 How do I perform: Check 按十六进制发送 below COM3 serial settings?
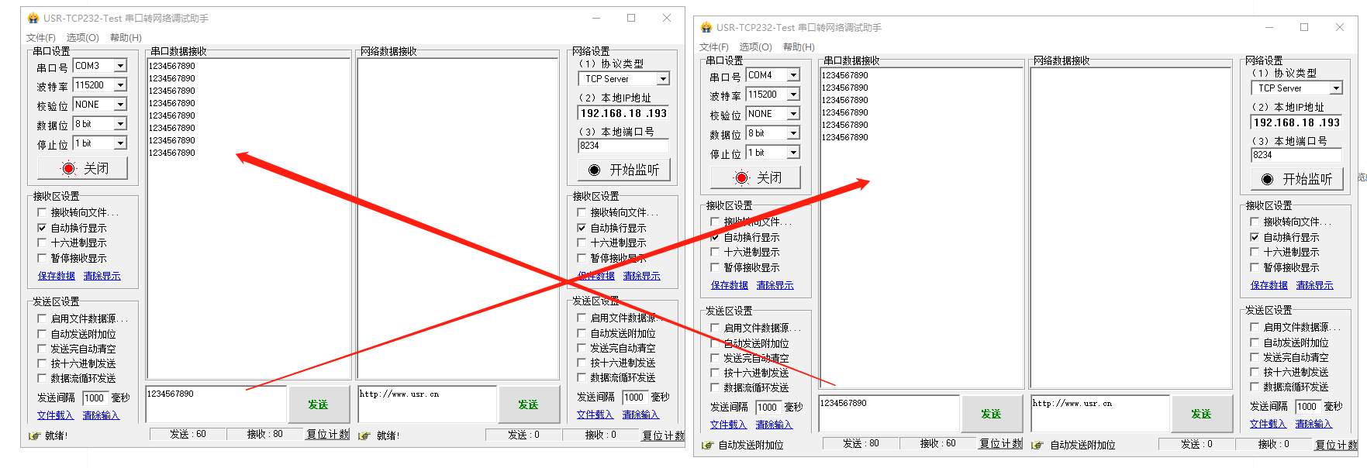(x=42, y=363)
